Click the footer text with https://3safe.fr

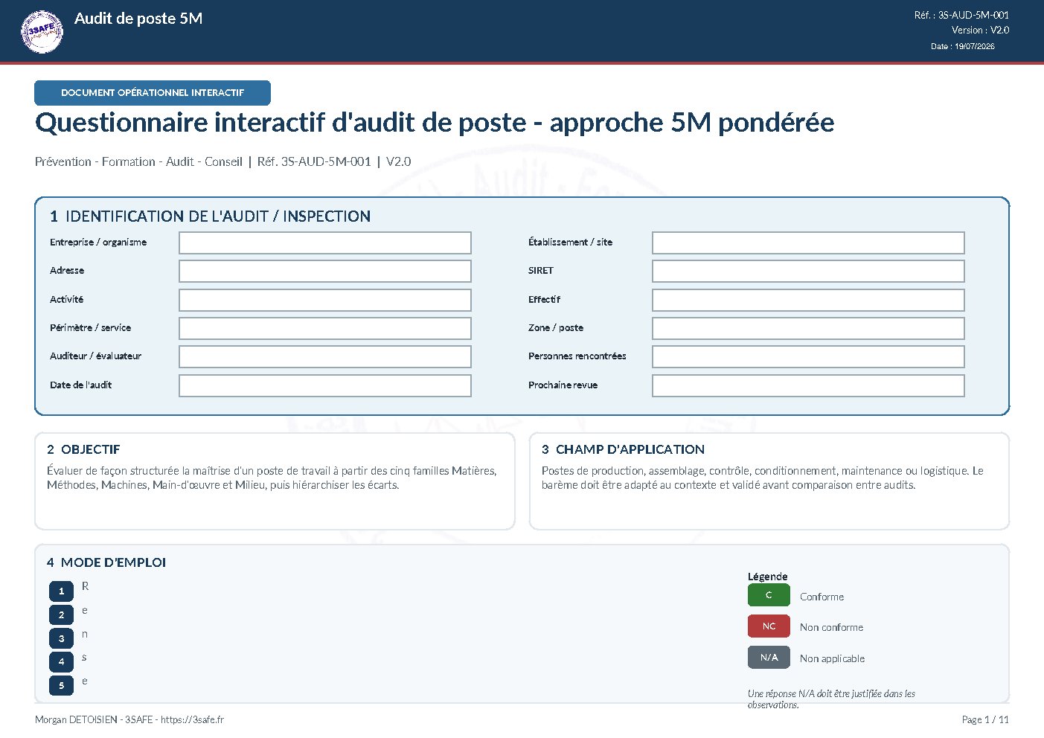pos(129,719)
